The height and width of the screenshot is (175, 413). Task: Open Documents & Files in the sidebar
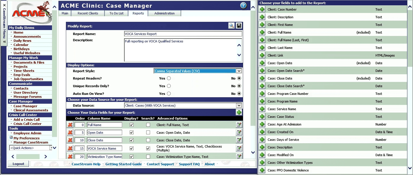click(29, 62)
